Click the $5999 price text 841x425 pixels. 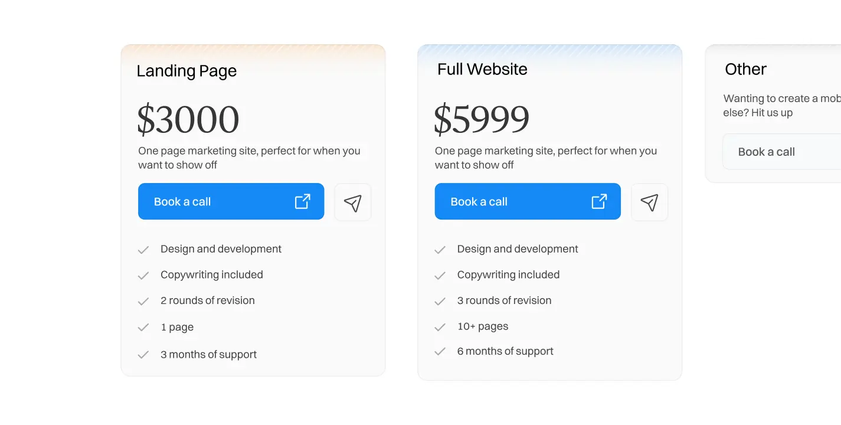tap(482, 119)
